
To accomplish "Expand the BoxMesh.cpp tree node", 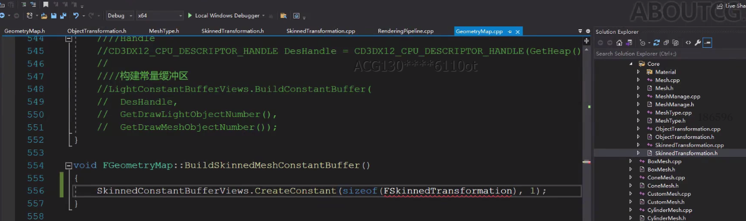I will 631,161.
